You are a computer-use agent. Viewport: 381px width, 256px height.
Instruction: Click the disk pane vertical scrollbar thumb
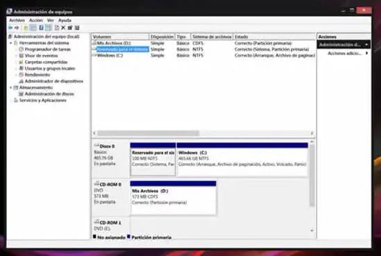click(312, 176)
